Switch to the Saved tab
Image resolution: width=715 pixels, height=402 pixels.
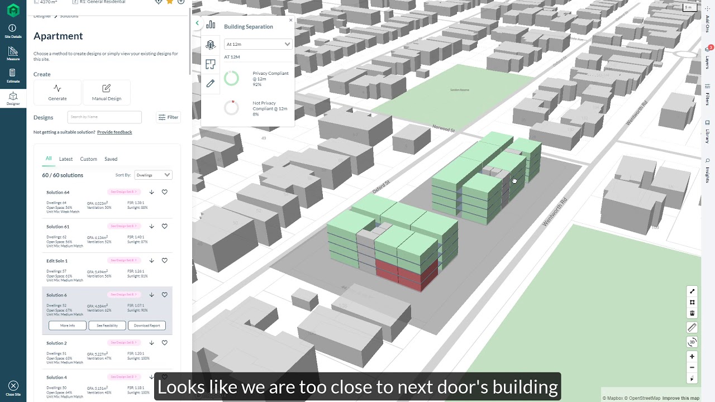tap(111, 159)
